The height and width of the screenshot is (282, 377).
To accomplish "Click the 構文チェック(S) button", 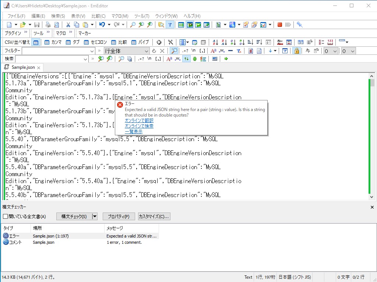I will [x=74, y=217].
